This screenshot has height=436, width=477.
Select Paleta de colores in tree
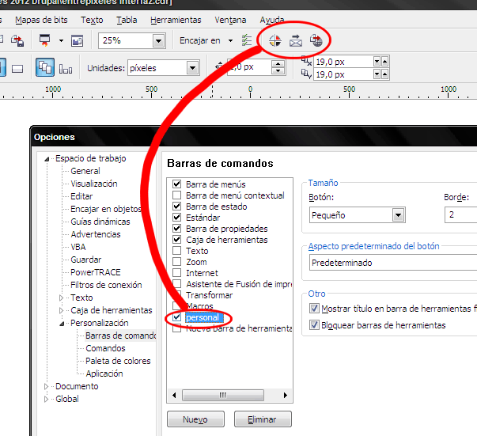(118, 361)
